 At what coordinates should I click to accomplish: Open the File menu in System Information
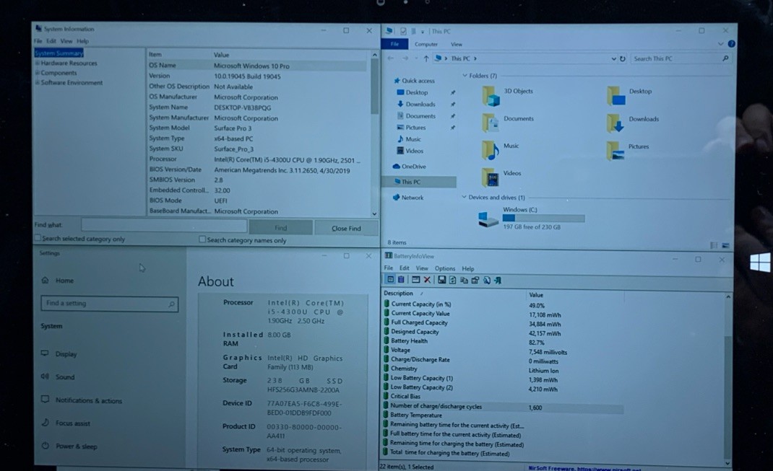click(x=38, y=41)
